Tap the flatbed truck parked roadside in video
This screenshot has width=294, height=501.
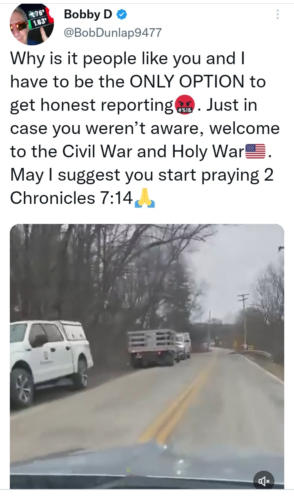click(x=153, y=347)
